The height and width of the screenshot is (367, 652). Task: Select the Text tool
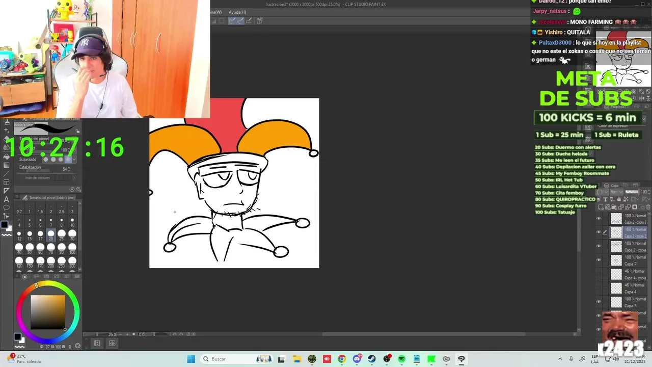point(6,199)
